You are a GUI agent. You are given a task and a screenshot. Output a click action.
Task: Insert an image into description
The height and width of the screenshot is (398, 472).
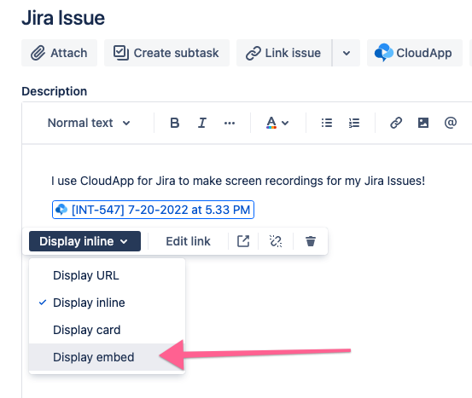pyautogui.click(x=423, y=123)
